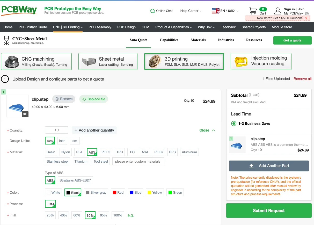Click the CNC Sheet Metal logo icon

coord(6,41)
